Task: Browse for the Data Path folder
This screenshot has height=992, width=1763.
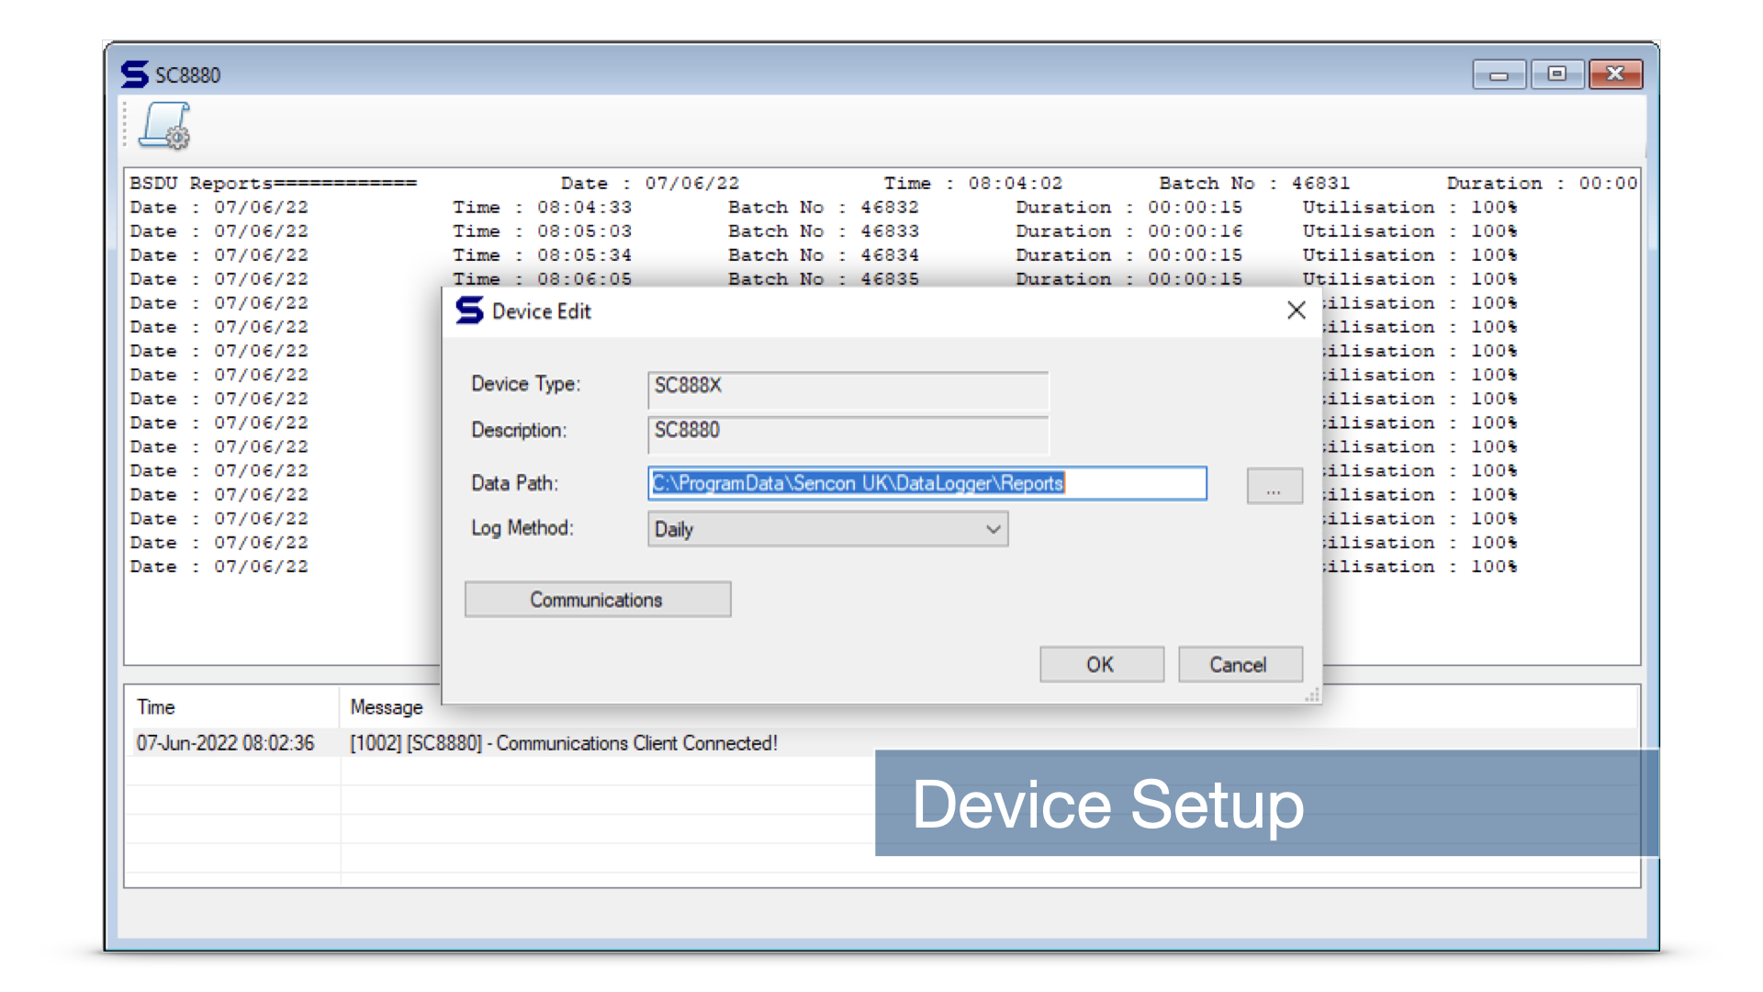Action: [1274, 485]
